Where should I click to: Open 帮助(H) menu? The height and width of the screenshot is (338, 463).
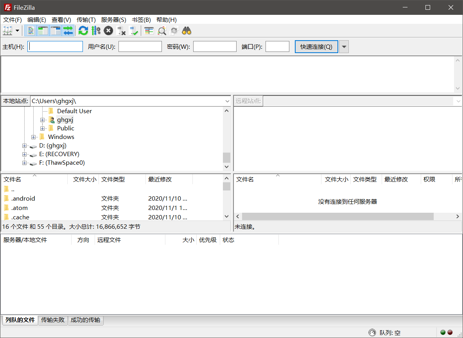pos(167,20)
